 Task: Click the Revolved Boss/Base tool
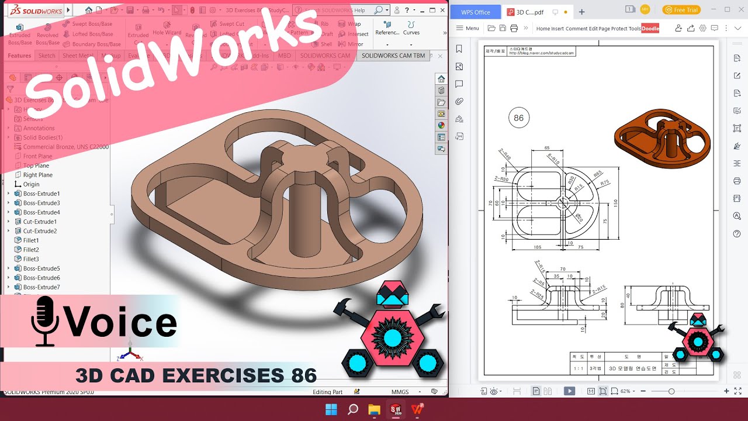coord(47,34)
